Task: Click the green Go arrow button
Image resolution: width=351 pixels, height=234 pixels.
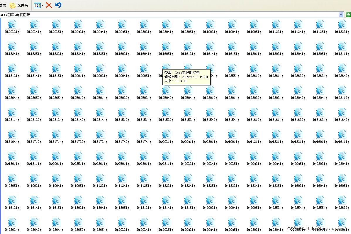Action: coord(348,15)
